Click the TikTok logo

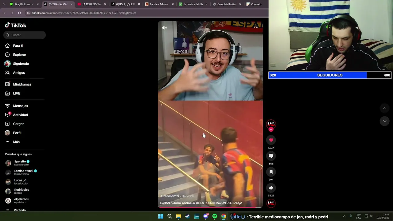click(16, 25)
